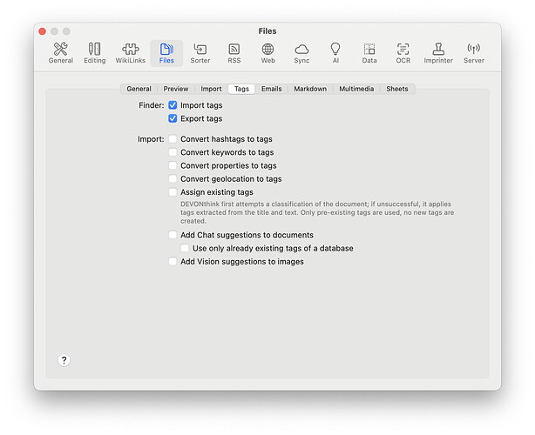Image resolution: width=535 pixels, height=435 pixels.
Task: Disable the Import tags checkbox
Action: [x=173, y=105]
